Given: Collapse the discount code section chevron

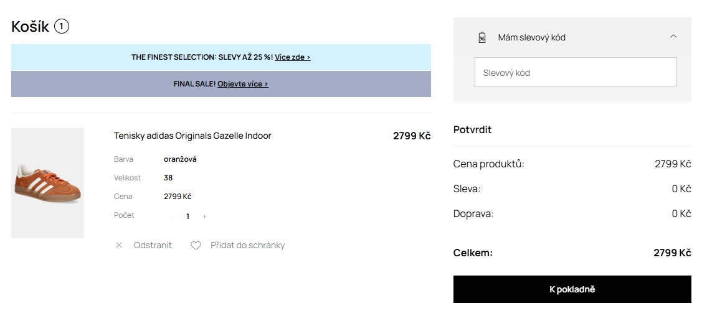Looking at the screenshot, I should tap(673, 37).
